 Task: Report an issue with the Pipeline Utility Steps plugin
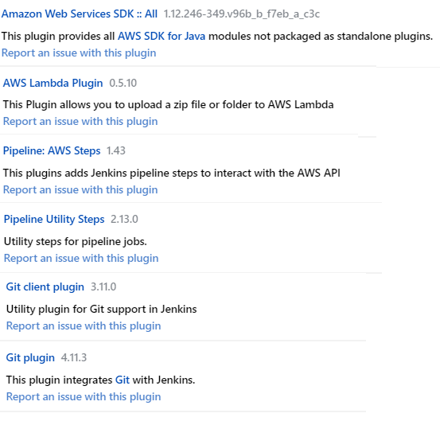click(81, 258)
